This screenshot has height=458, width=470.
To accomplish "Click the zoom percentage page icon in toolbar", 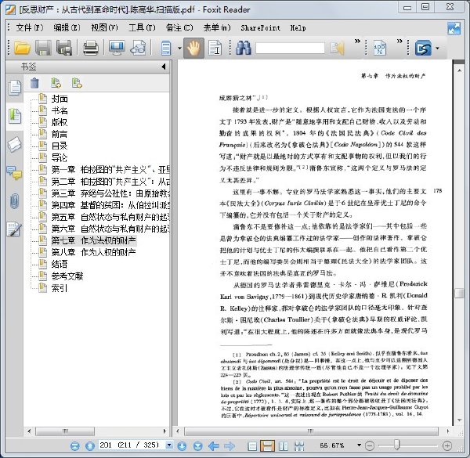I will pos(379,48).
